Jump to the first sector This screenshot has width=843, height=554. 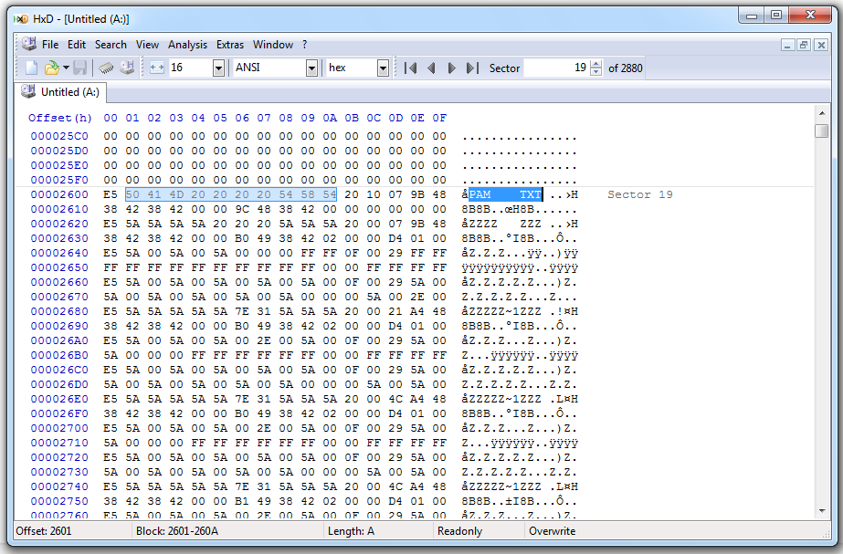[x=410, y=68]
